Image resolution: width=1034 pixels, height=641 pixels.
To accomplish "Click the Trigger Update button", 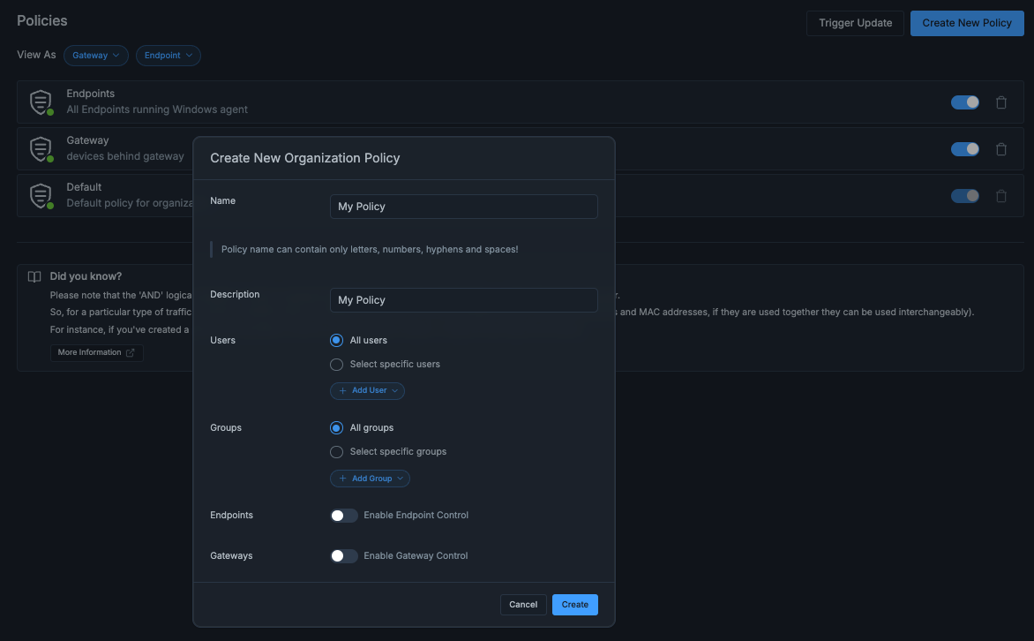I will pyautogui.click(x=854, y=23).
